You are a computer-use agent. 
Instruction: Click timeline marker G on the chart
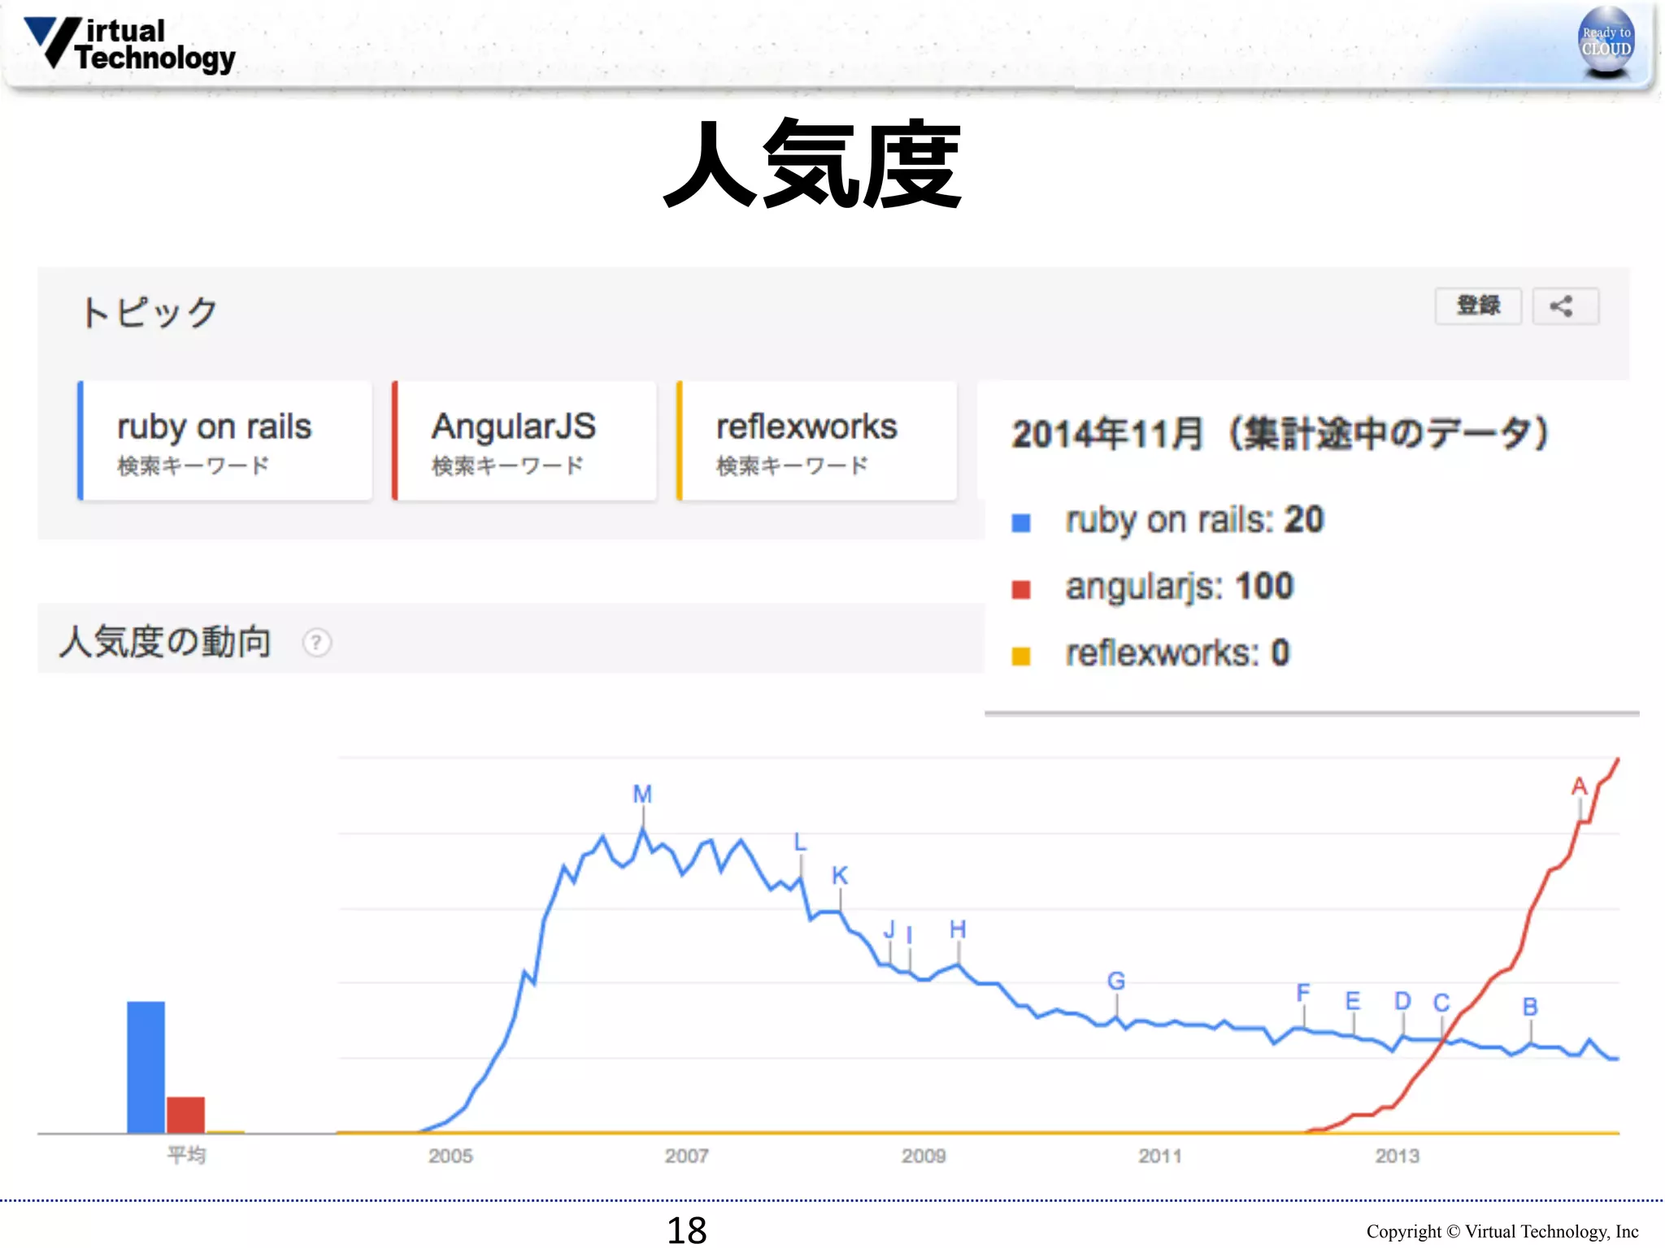pos(1116,981)
